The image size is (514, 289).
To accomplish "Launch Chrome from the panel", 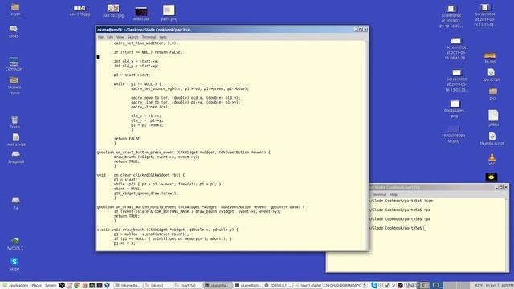I will pos(77,286).
